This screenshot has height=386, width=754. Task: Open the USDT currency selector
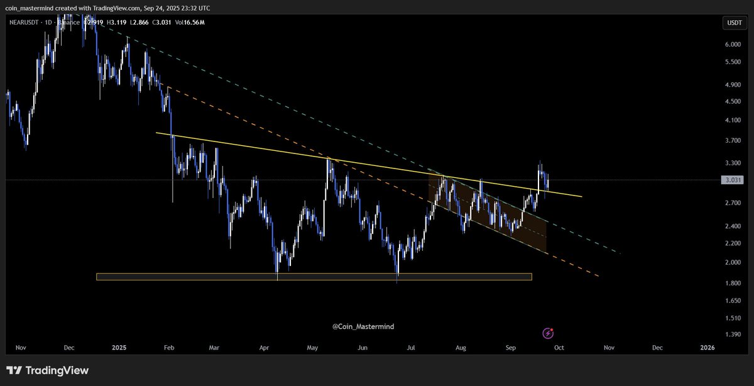[x=734, y=23]
